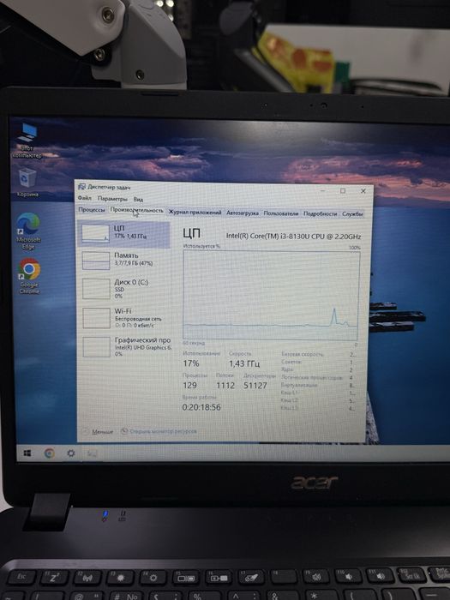Open the Файл menu in Task Manager

[x=85, y=198]
